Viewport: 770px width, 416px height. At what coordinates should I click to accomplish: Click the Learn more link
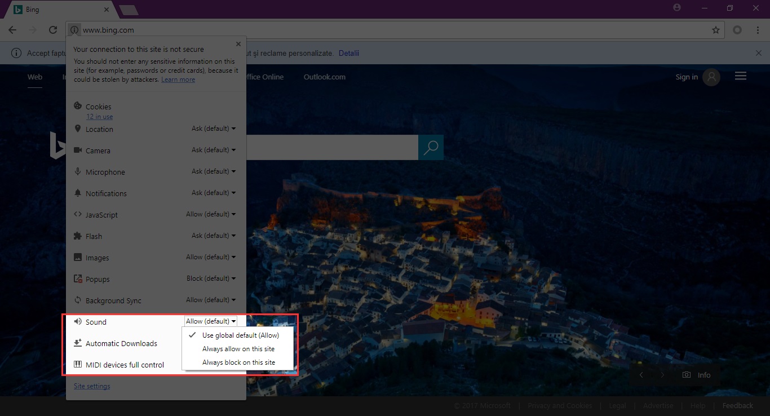pos(178,79)
